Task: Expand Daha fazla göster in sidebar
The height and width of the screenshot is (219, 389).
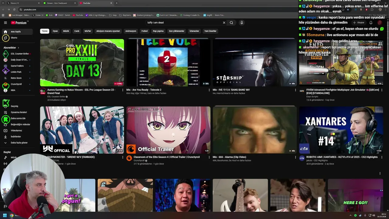Action: 18,143
